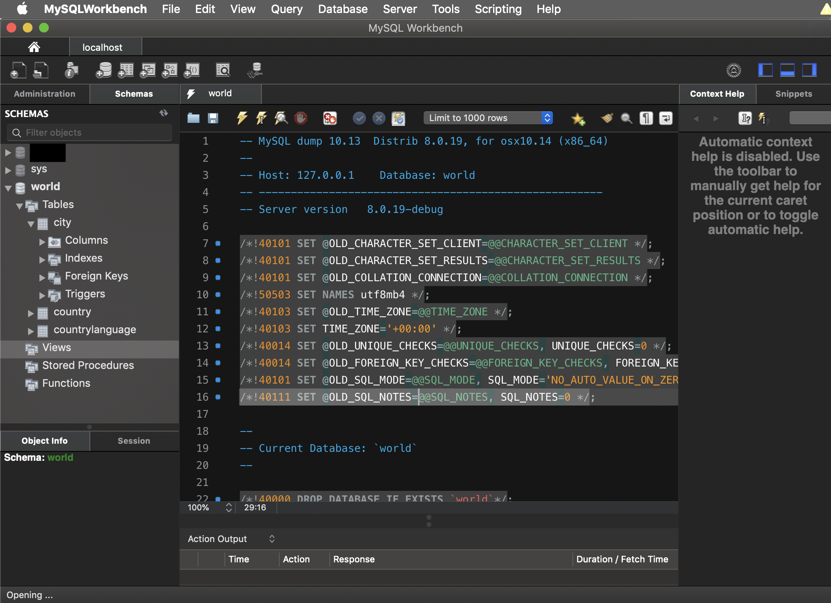Expand the country table node
This screenshot has height=603, width=831.
tap(31, 313)
